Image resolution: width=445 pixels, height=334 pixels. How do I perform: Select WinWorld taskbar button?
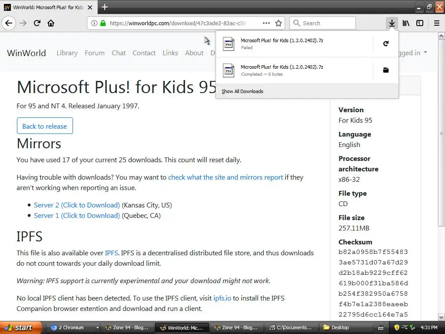click(182, 327)
